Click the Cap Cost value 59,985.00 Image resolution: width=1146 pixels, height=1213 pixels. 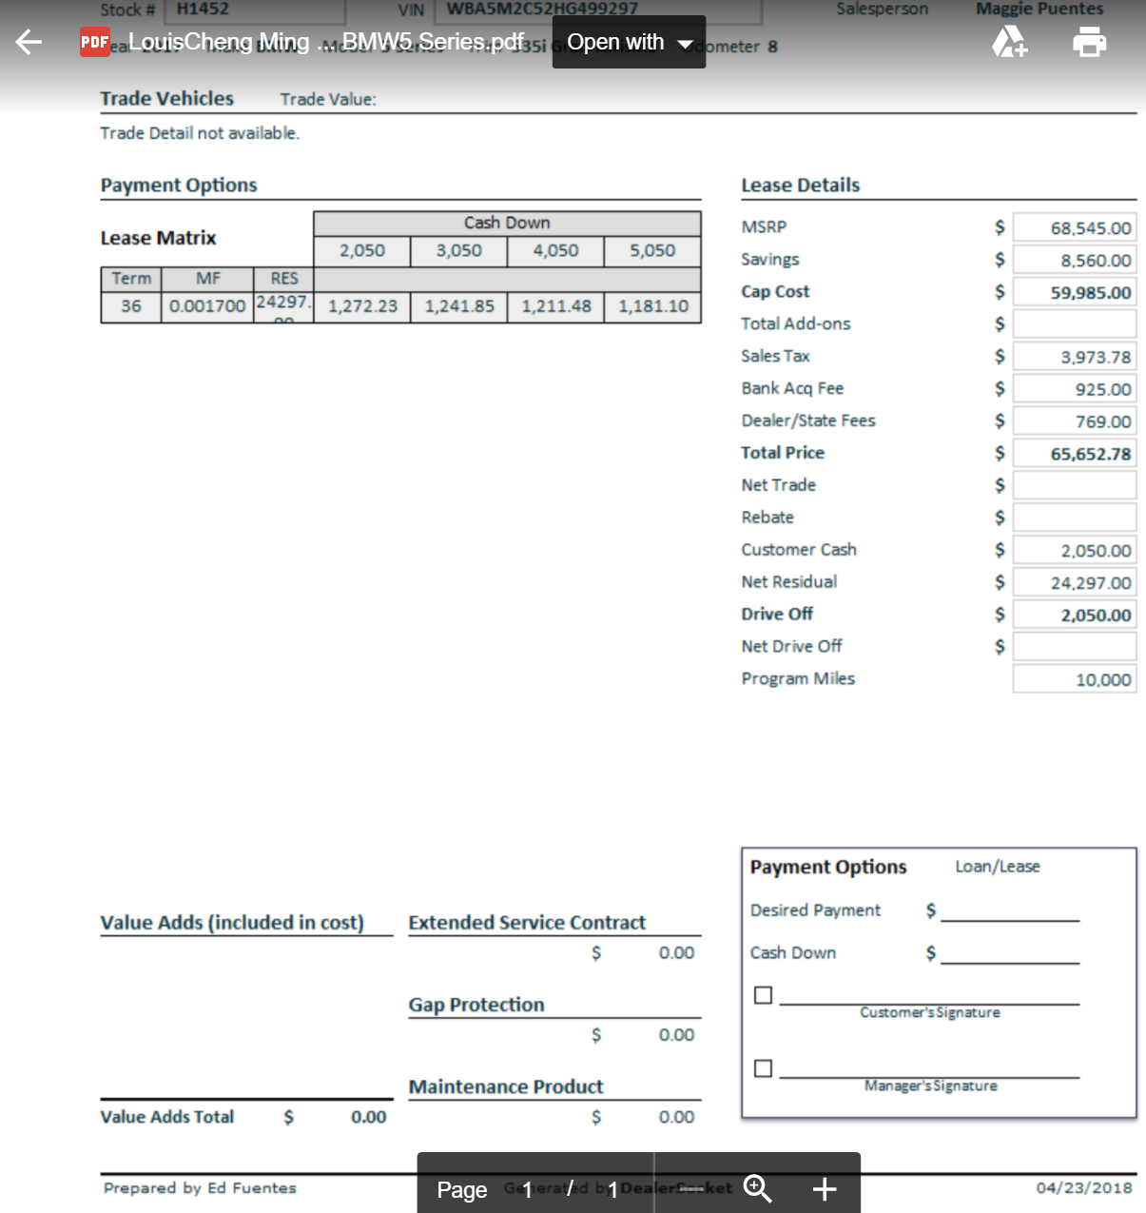(x=1075, y=293)
